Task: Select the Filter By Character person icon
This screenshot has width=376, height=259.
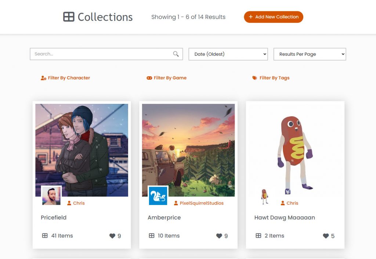Action: coord(43,78)
